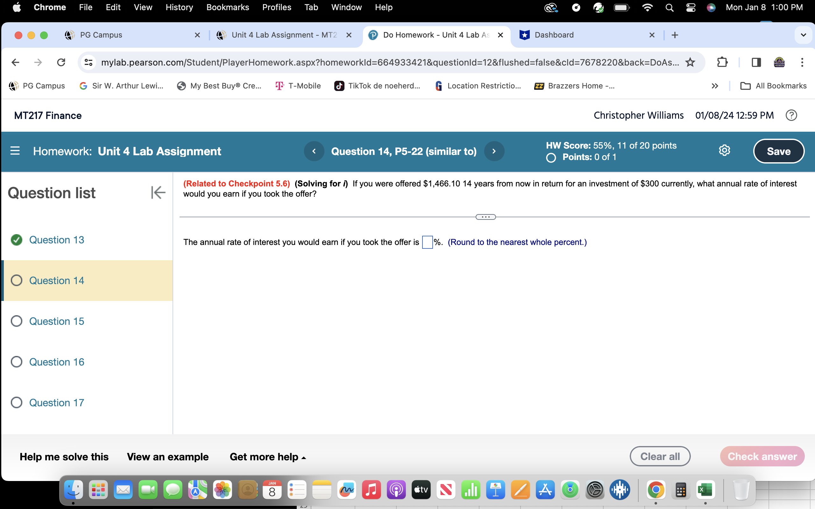The width and height of the screenshot is (815, 509).
Task: Click the answer percentage input box
Action: (x=427, y=242)
